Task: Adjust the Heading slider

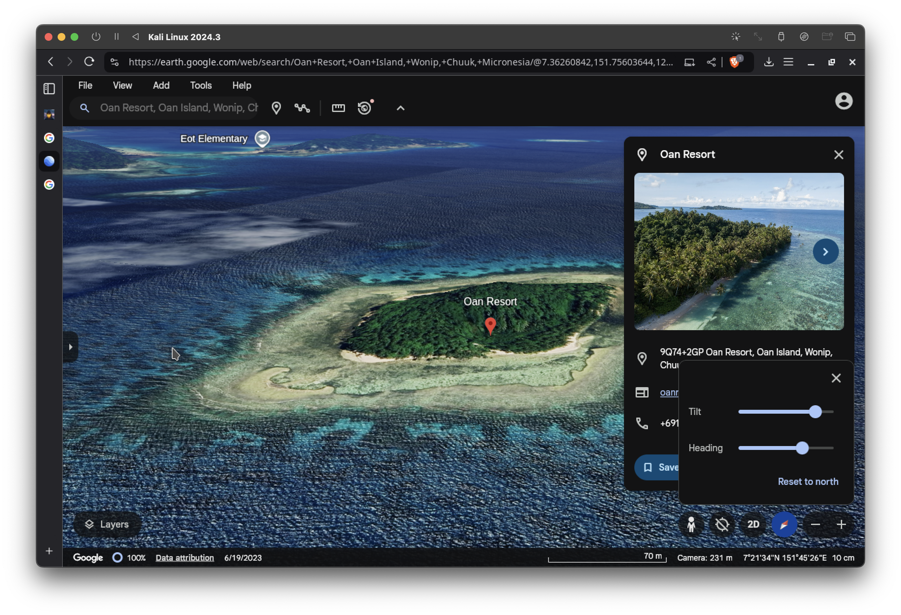Action: (802, 448)
